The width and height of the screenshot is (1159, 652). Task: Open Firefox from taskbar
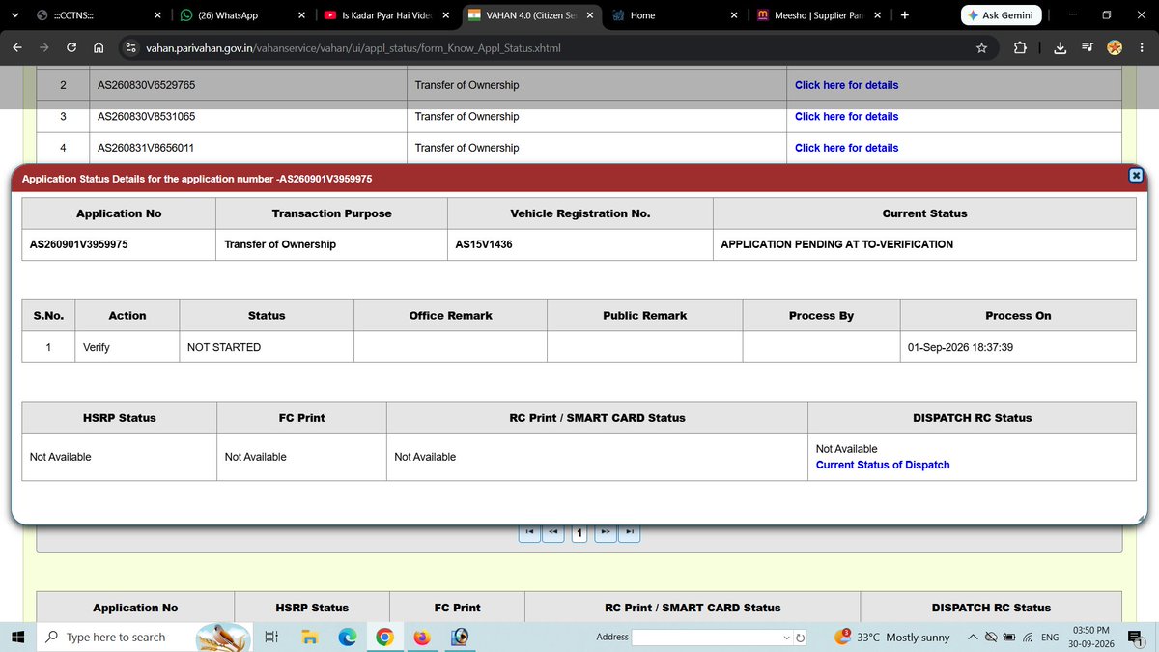[x=422, y=637]
